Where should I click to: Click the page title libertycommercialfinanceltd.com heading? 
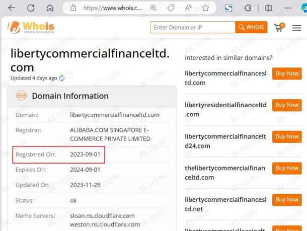tap(90, 60)
